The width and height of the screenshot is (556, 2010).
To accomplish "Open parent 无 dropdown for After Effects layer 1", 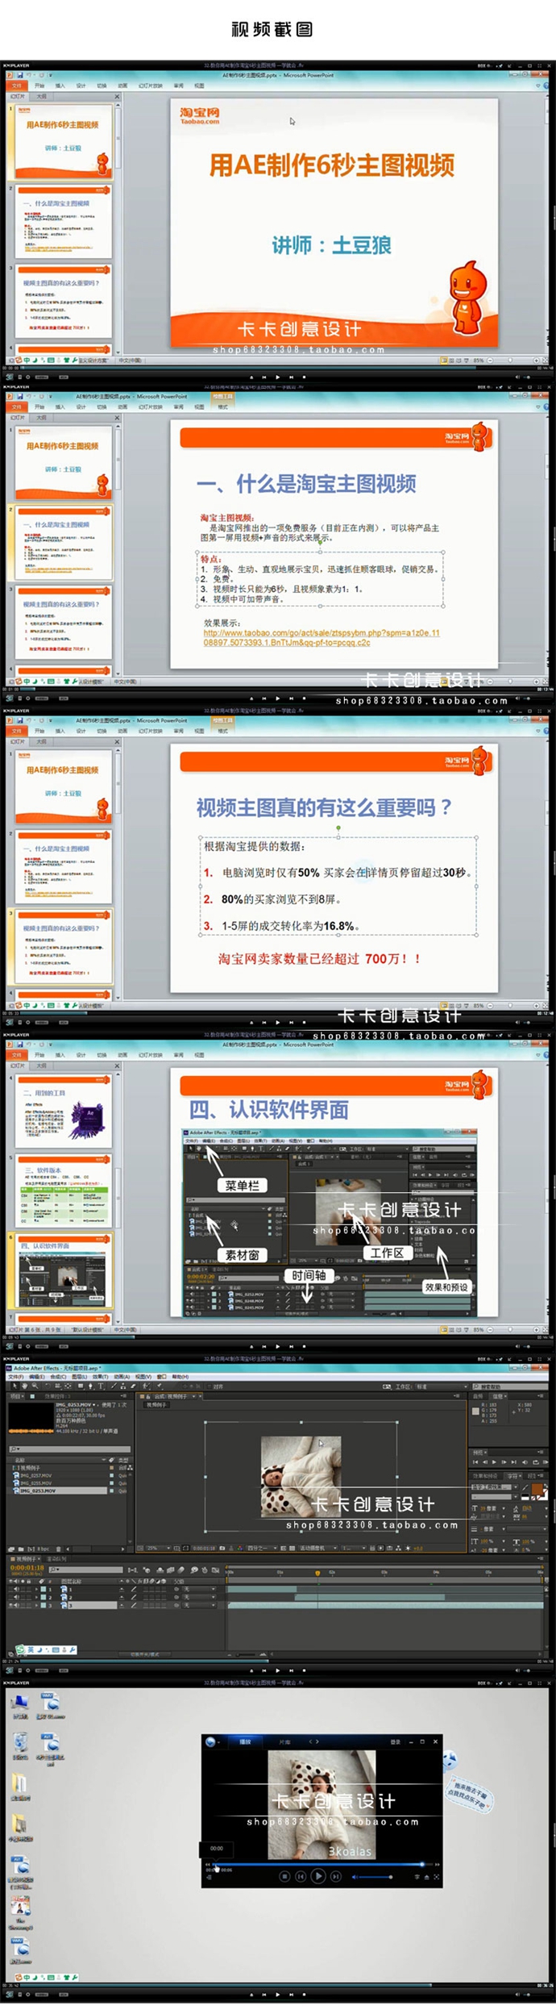I will [x=199, y=1589].
